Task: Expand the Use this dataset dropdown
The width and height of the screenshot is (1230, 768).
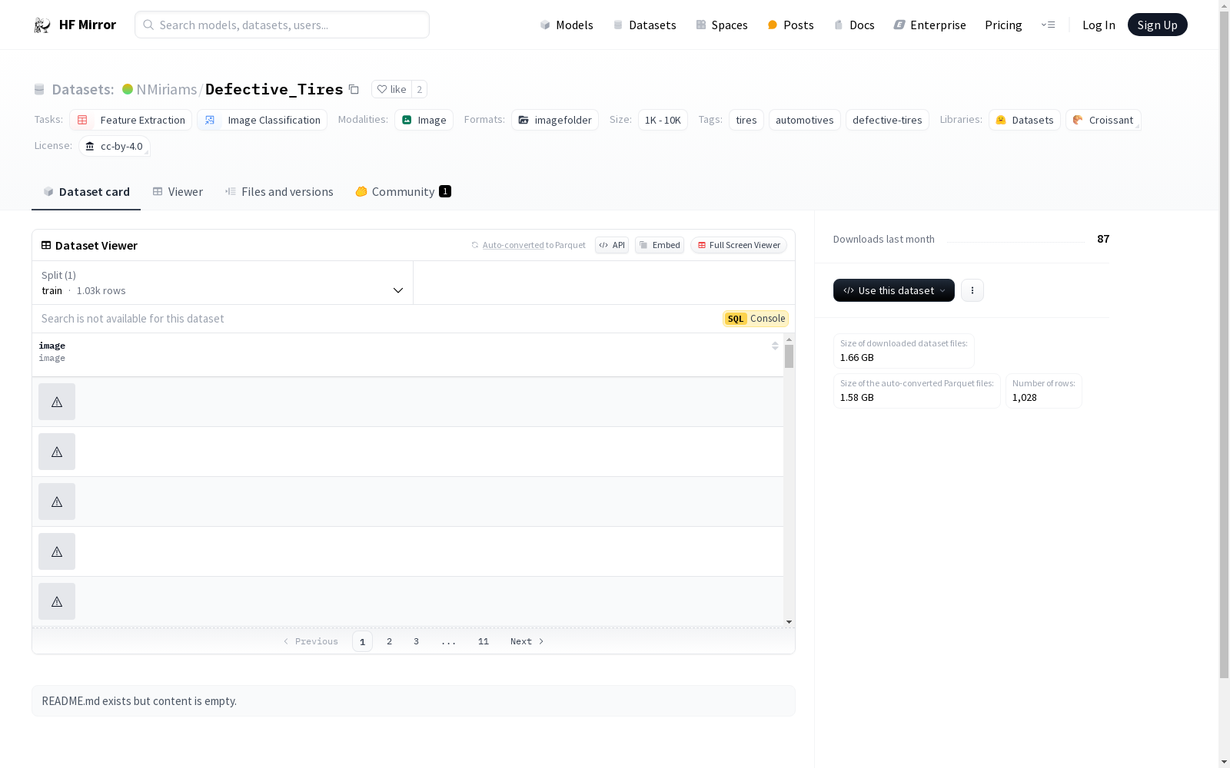Action: point(893,290)
